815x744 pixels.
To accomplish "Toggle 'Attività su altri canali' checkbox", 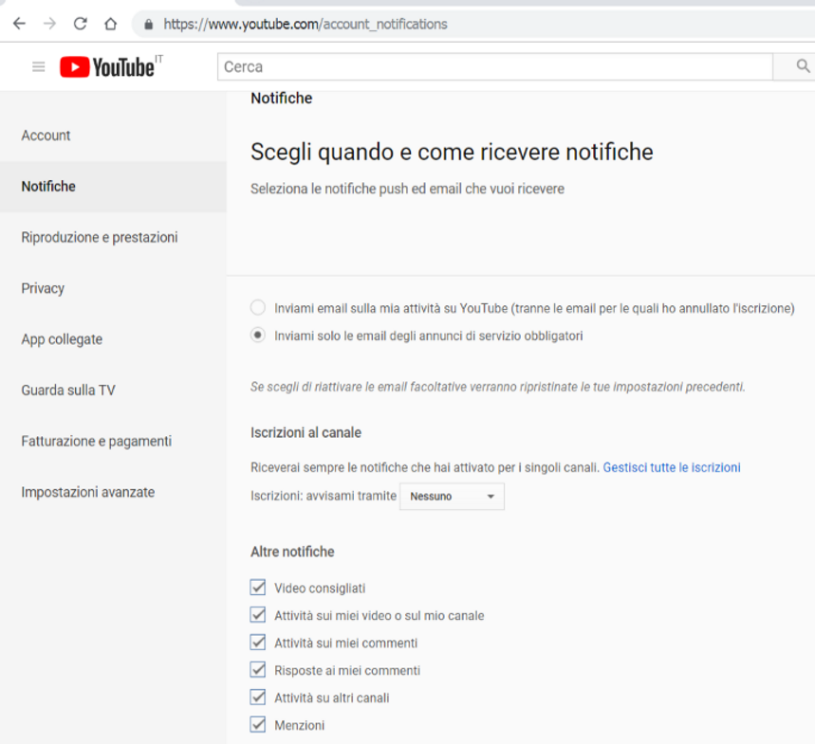I will (258, 698).
